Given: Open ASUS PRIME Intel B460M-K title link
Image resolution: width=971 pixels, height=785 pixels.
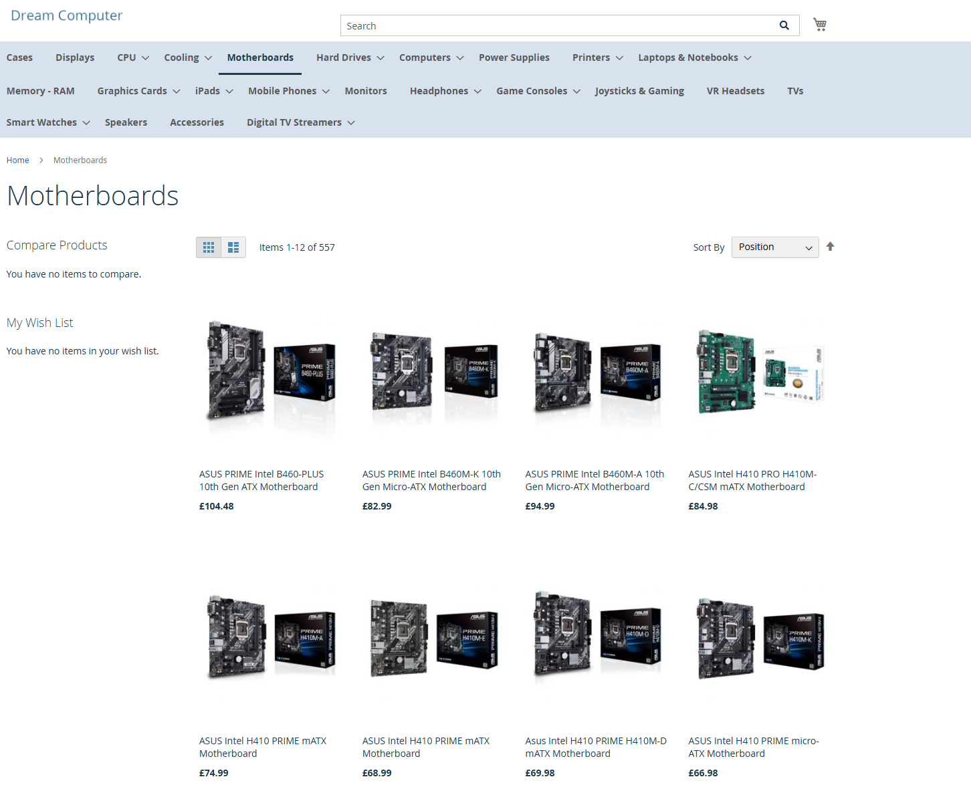Looking at the screenshot, I should [x=431, y=480].
